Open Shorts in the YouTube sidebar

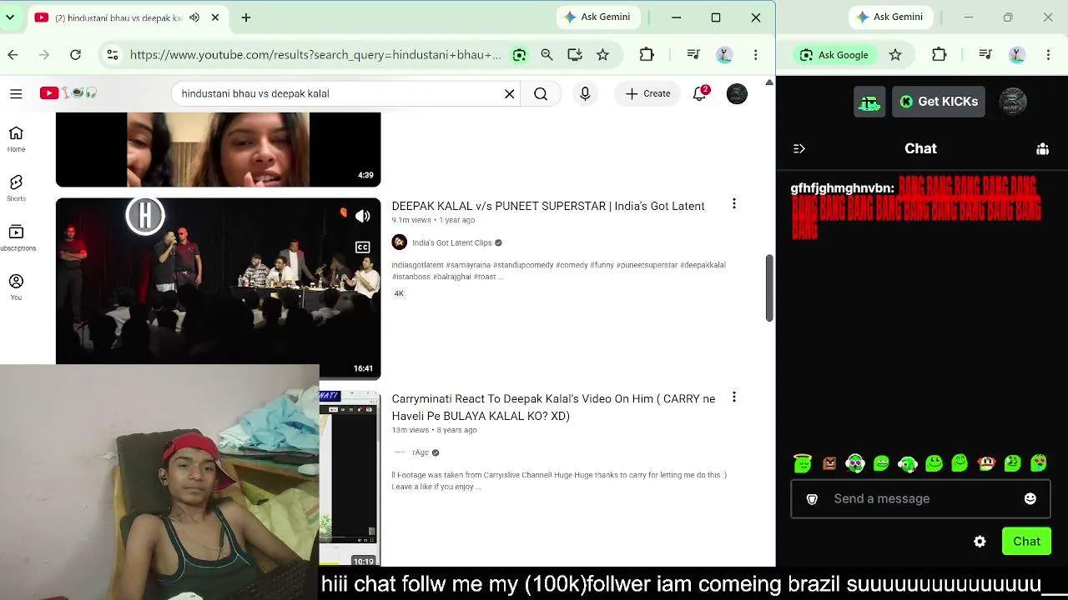[x=16, y=188]
